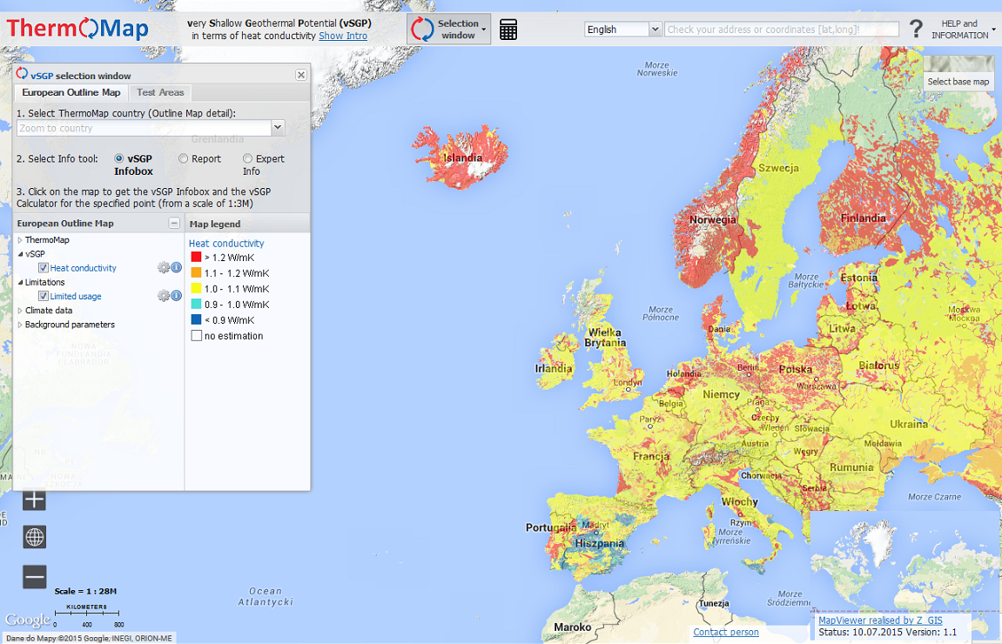Click the address or coordinates search field
The image size is (1002, 644).
[x=782, y=30]
